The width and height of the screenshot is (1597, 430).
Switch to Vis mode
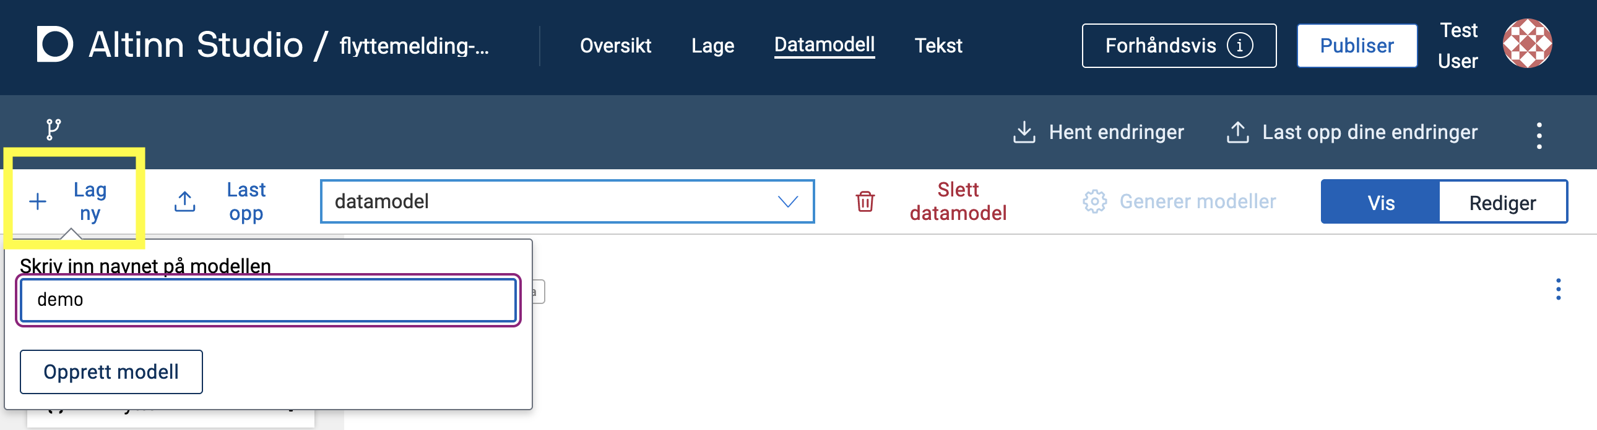tap(1380, 202)
